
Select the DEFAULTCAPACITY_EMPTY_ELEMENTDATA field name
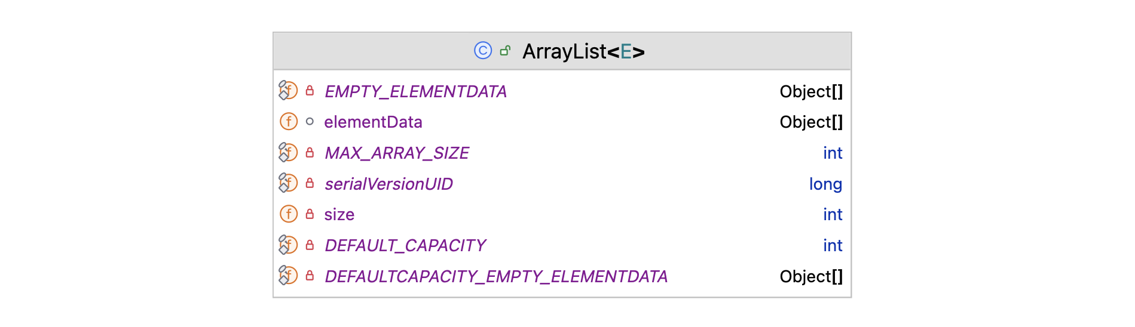[x=496, y=276]
